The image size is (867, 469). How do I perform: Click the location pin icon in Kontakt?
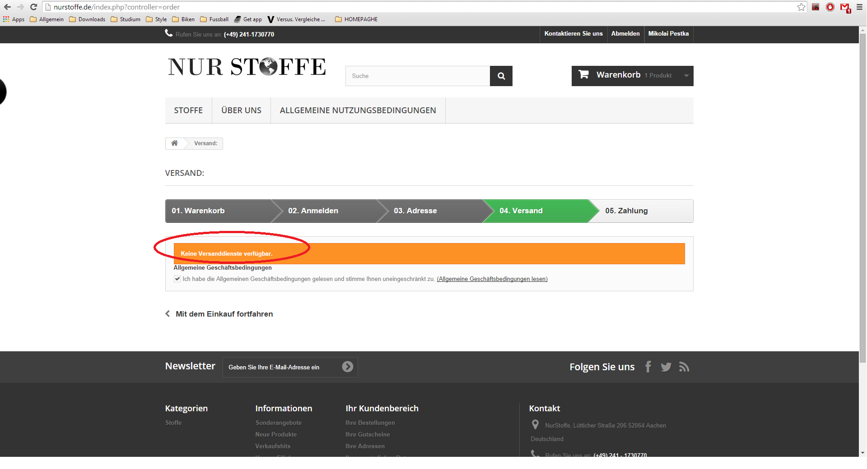535,424
